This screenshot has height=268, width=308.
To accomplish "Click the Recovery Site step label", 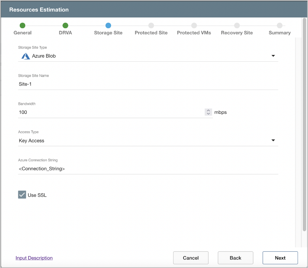I will point(237,33).
